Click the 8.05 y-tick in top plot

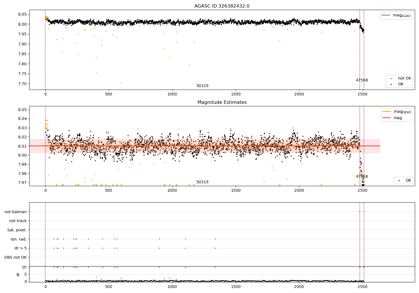[x=22, y=15]
